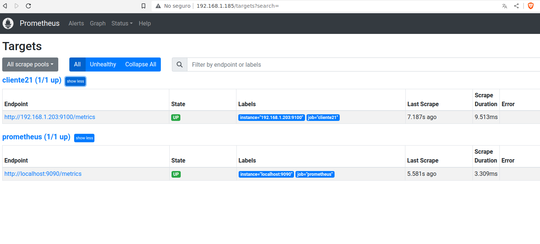Click the magnifier icon beside the filter field
The width and height of the screenshot is (540, 244).
180,65
